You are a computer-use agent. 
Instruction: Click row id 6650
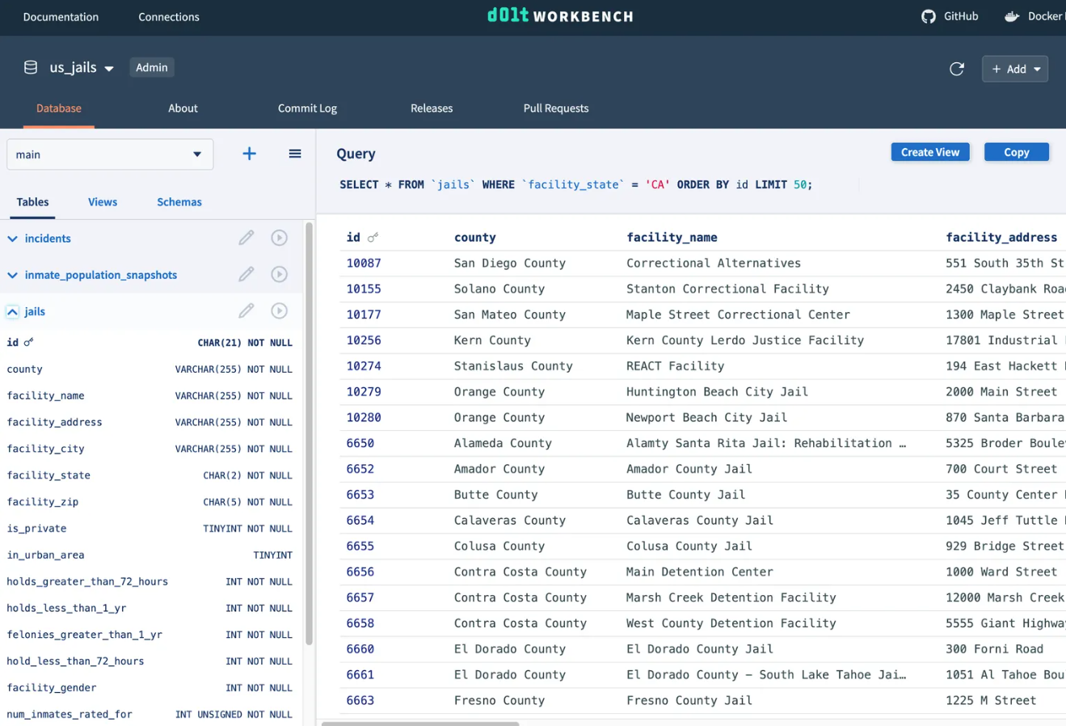360,443
